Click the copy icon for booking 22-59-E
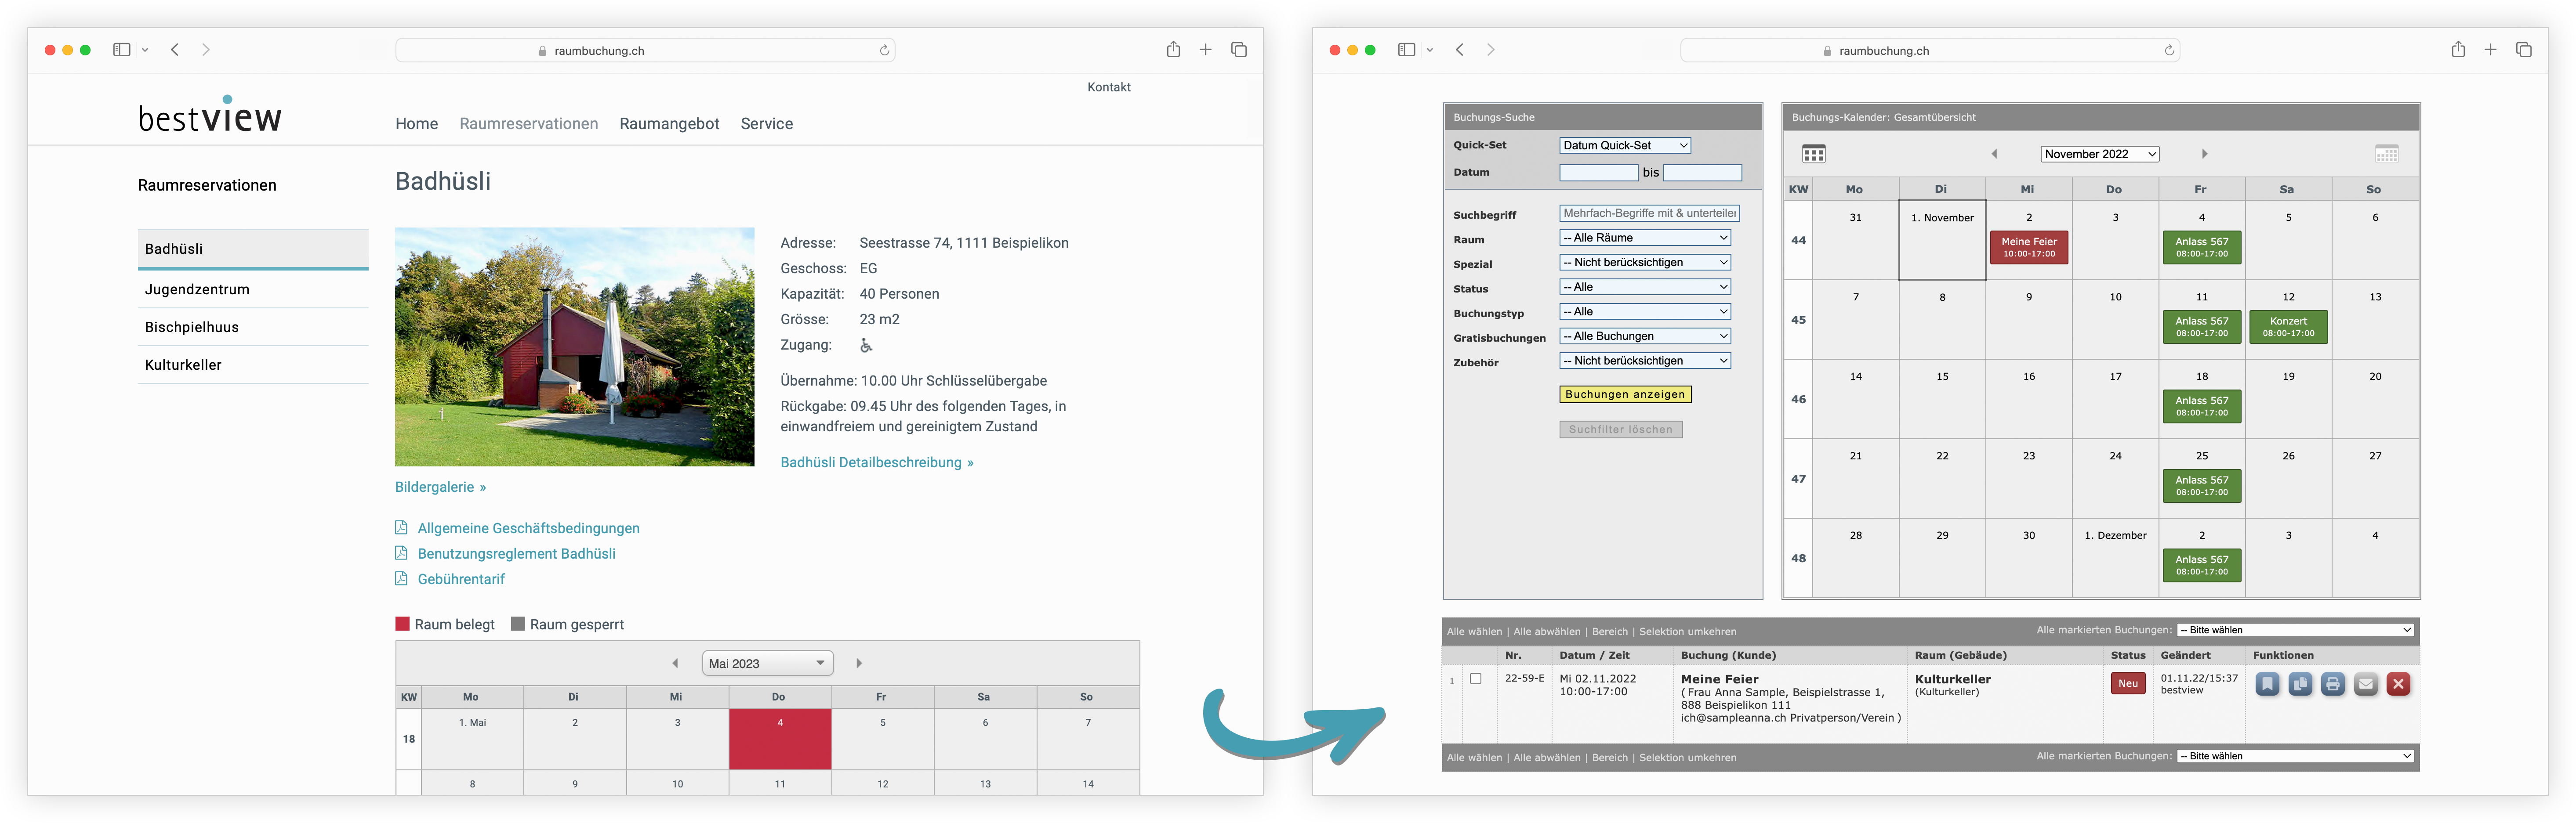The width and height of the screenshot is (2576, 823). pyautogui.click(x=2300, y=684)
